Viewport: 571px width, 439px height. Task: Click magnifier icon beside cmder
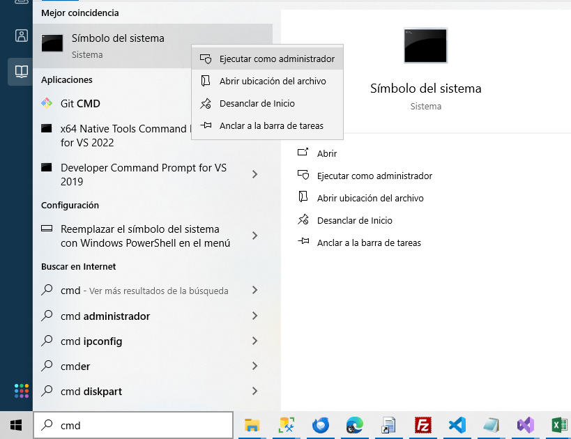click(x=47, y=365)
